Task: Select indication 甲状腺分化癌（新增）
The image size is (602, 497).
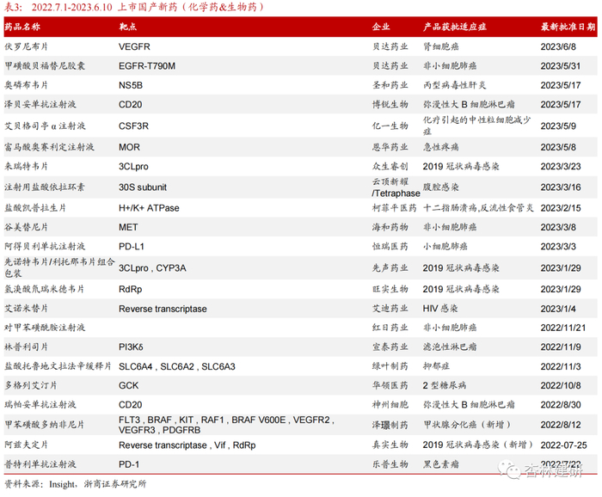Action: pyautogui.click(x=467, y=425)
